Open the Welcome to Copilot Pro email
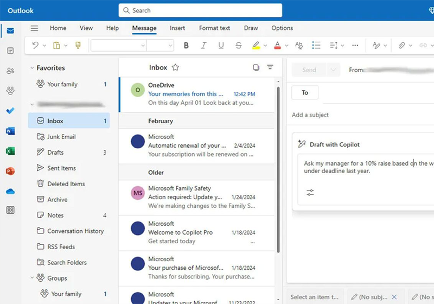The image size is (434, 304). coord(197,232)
